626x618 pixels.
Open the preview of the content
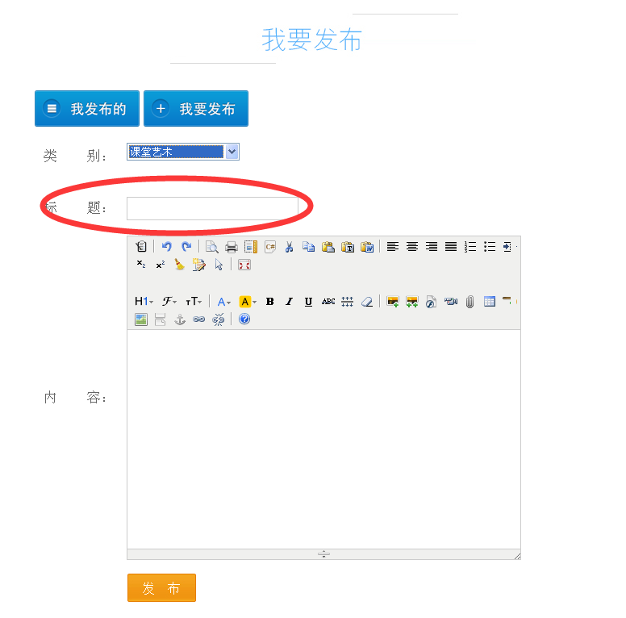pyautogui.click(x=211, y=247)
